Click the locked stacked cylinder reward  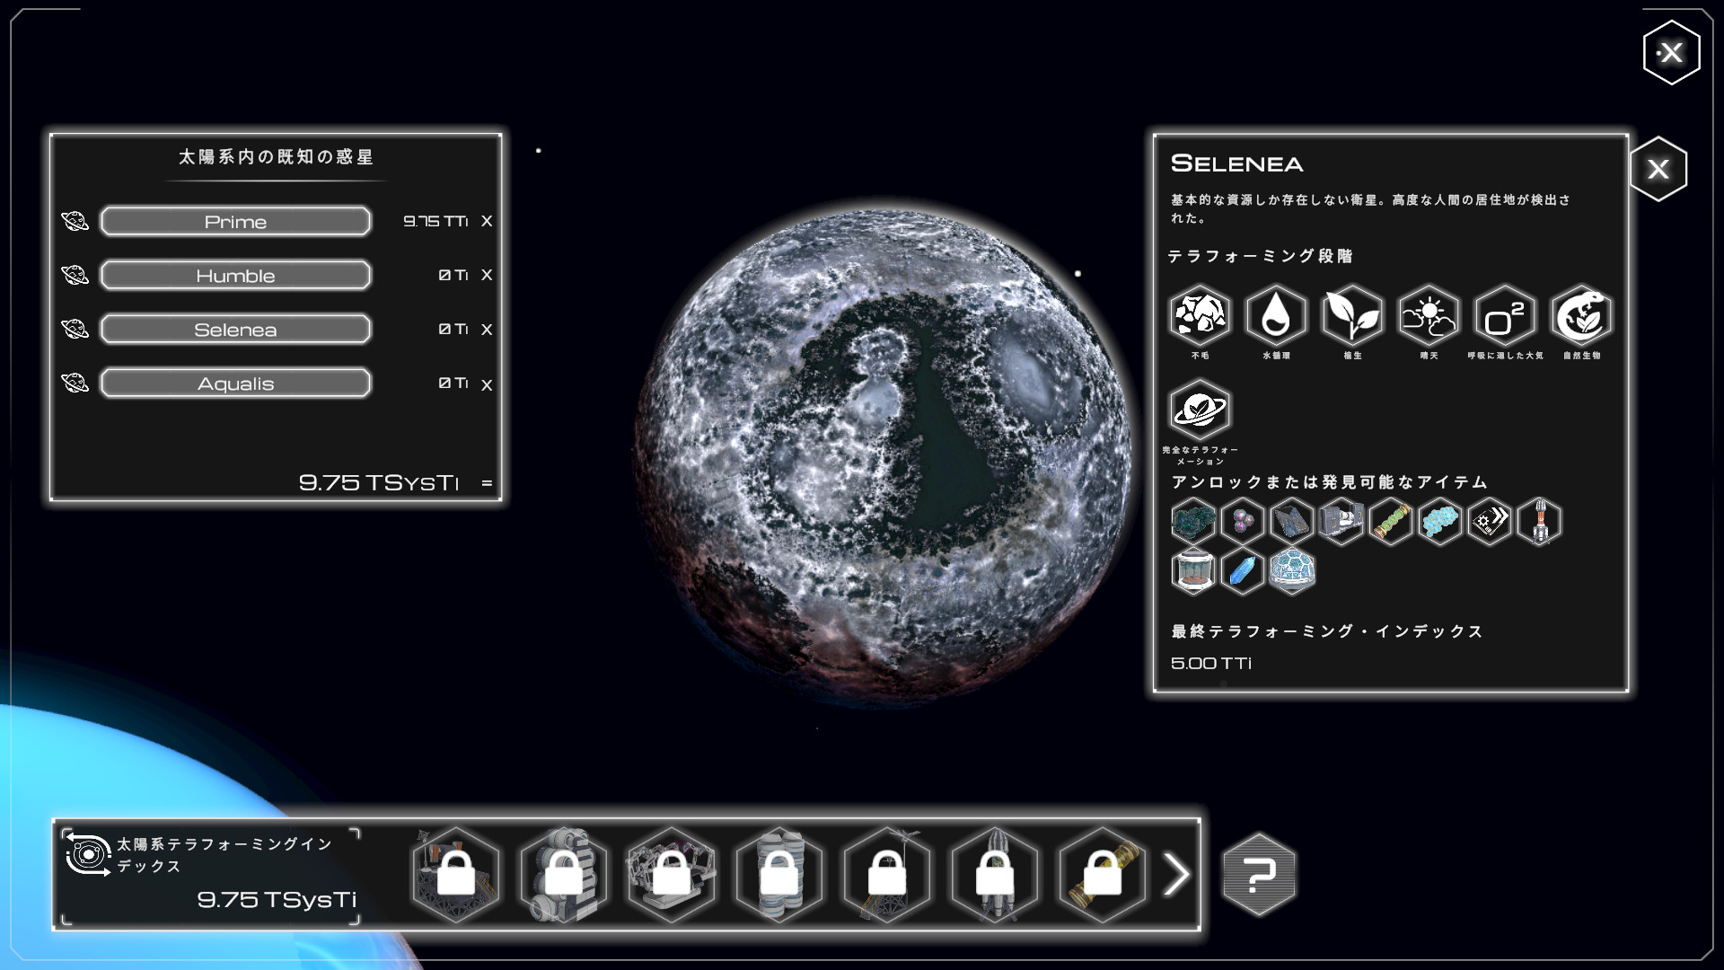(779, 875)
